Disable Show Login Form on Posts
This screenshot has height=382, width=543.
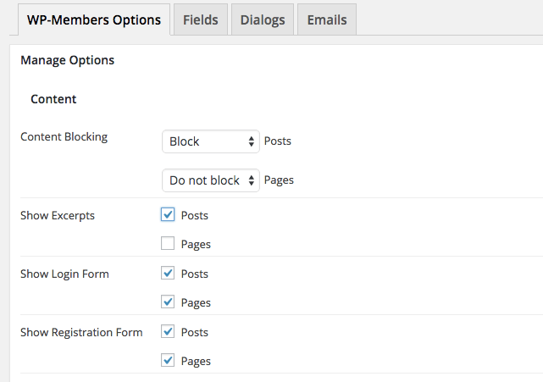pyautogui.click(x=168, y=274)
